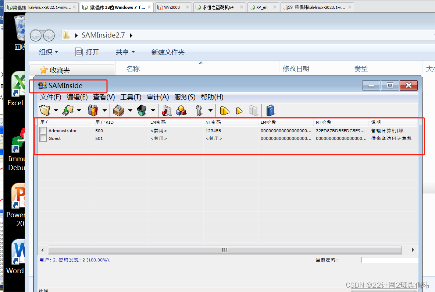
Task: Expand arrow after SAMInside2.7 in address bar
Action: pos(131,36)
